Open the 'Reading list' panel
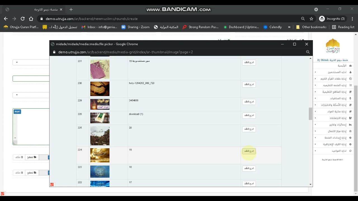 (x=343, y=27)
